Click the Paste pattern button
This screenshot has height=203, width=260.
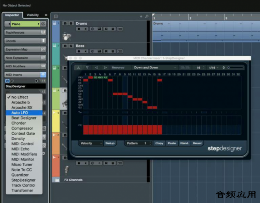[x=172, y=143]
